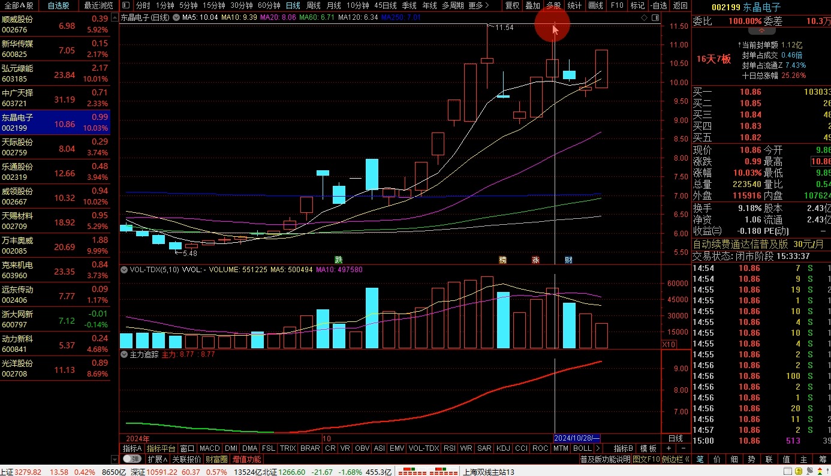This screenshot has height=476, width=831.
Task: Open the 标记 mark menu
Action: (x=637, y=5)
